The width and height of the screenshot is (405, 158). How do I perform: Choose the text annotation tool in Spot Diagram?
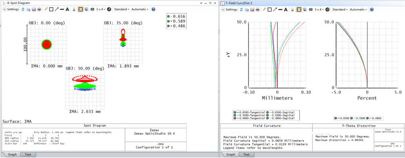click(x=67, y=9)
